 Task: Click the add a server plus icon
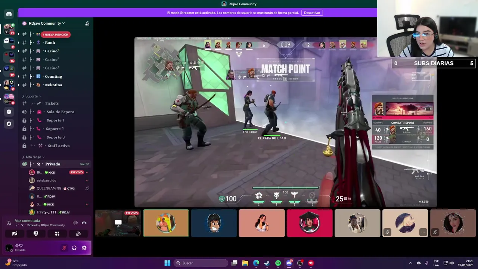click(9, 112)
